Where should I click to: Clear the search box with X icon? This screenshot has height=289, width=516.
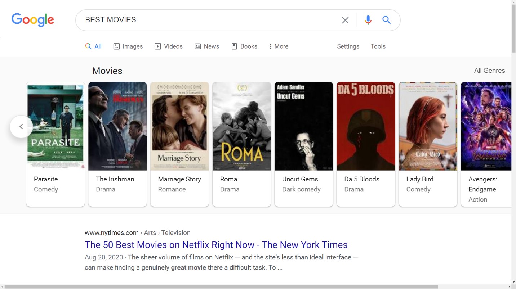(345, 20)
